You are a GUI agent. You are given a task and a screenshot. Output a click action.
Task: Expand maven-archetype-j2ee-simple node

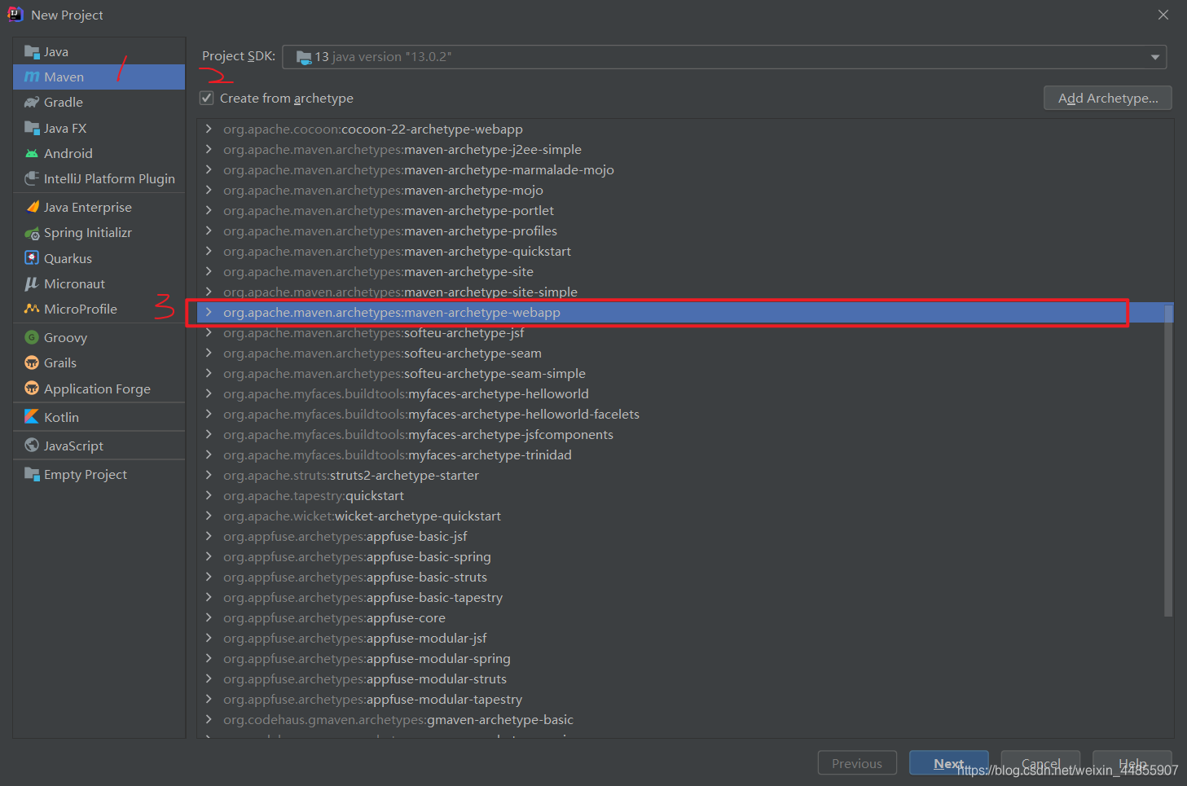click(209, 149)
